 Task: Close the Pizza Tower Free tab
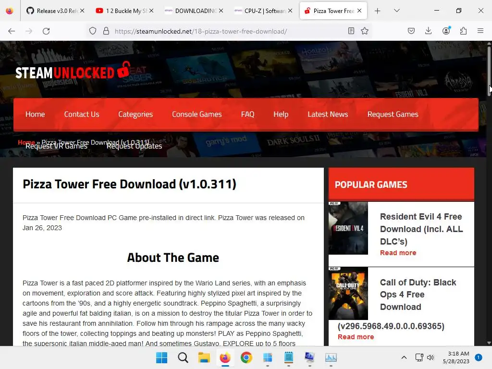point(359,11)
